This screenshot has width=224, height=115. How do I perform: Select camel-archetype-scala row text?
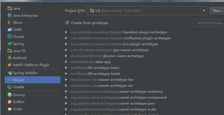(x=113, y=109)
